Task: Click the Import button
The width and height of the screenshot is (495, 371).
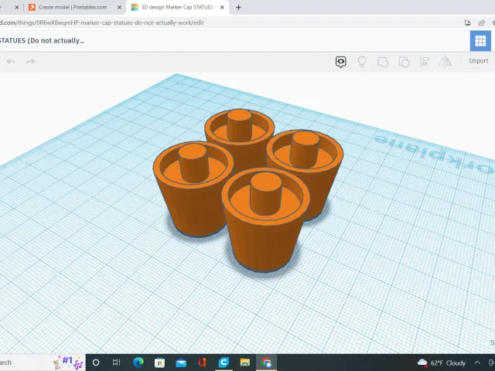Action: [478, 61]
